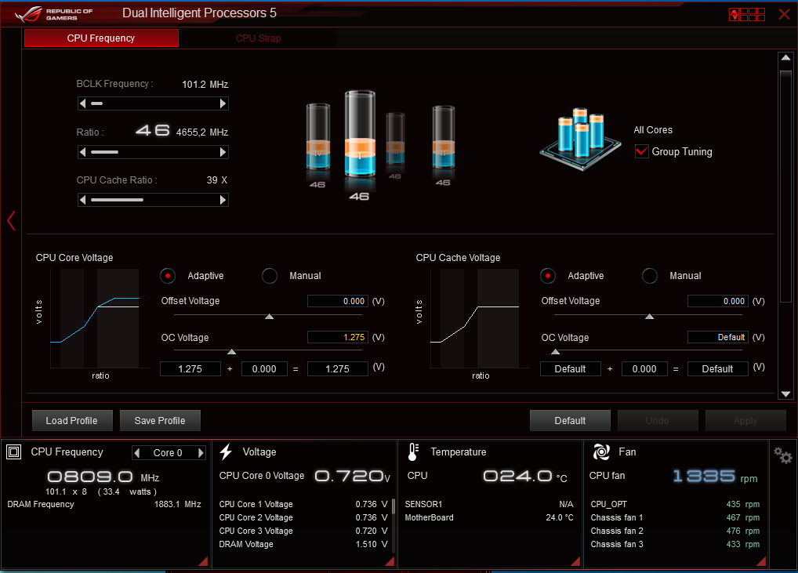Select Adaptive mode for CPU Cache Voltage

click(x=548, y=276)
